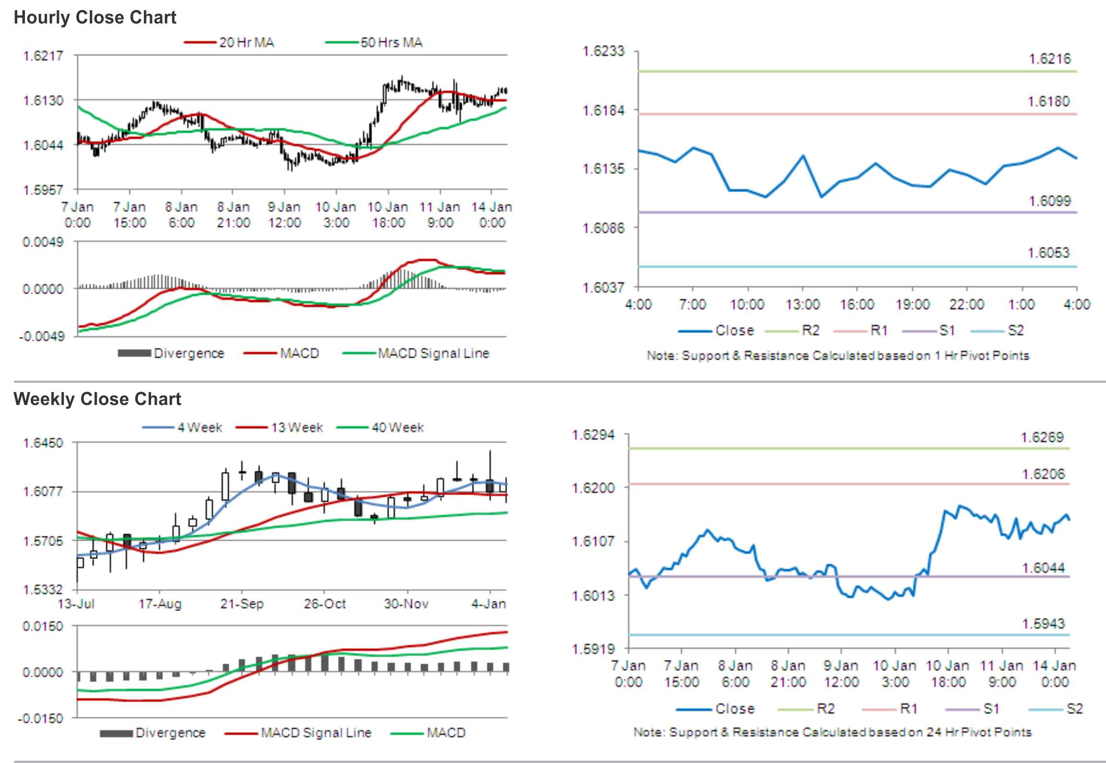Click the 'Divergence' legend label under hourly MACD

[x=189, y=353]
